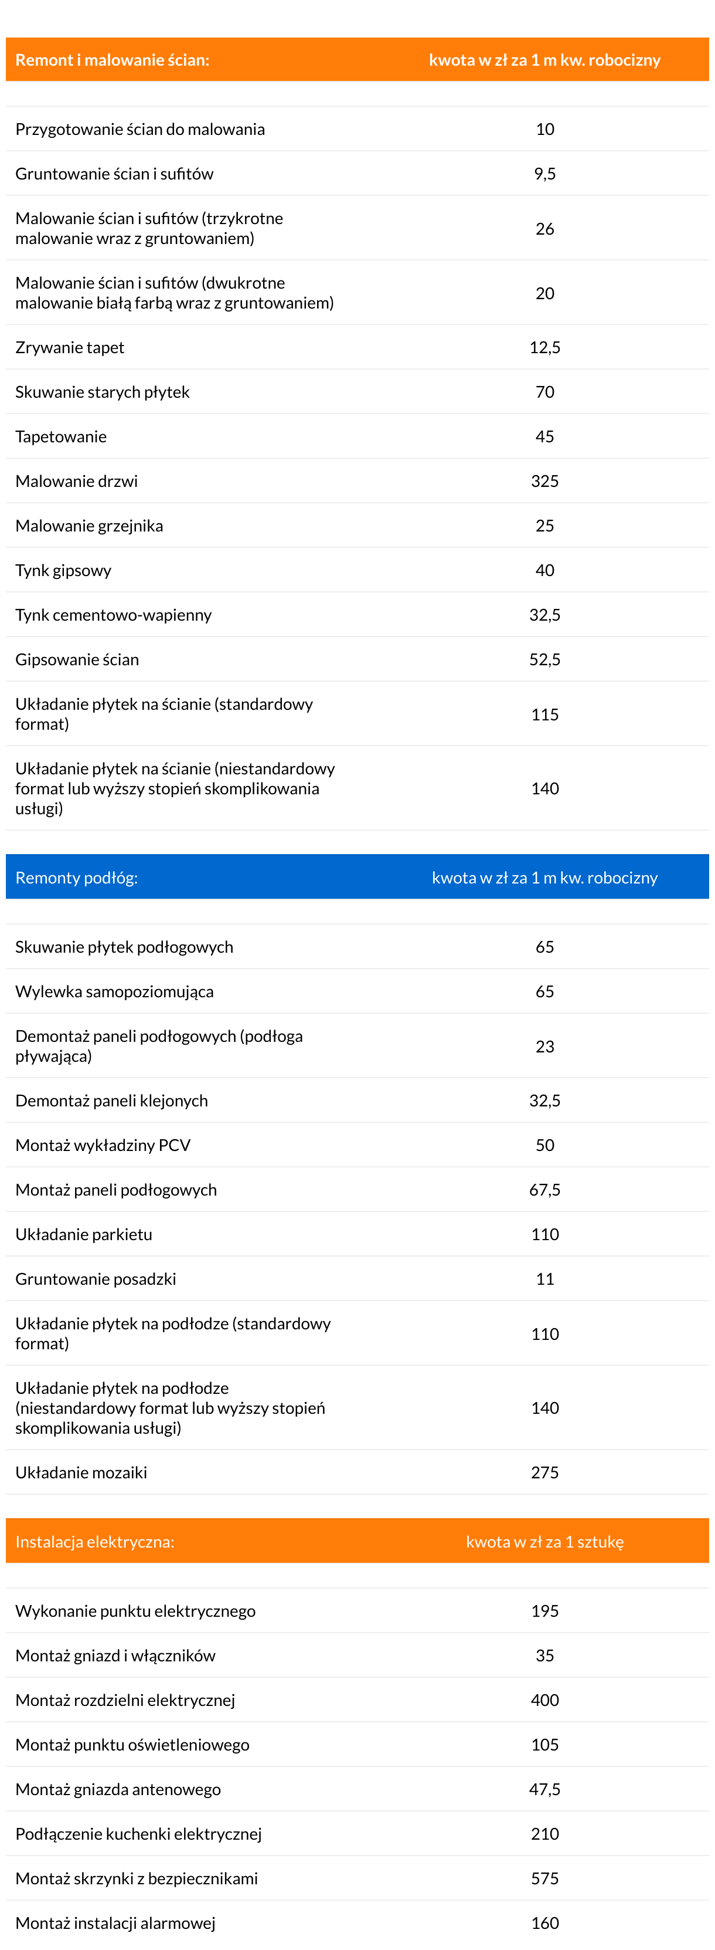715x1950 pixels.
Task: Click the blue 'Remonty podłóg' header
Action: tap(357, 876)
